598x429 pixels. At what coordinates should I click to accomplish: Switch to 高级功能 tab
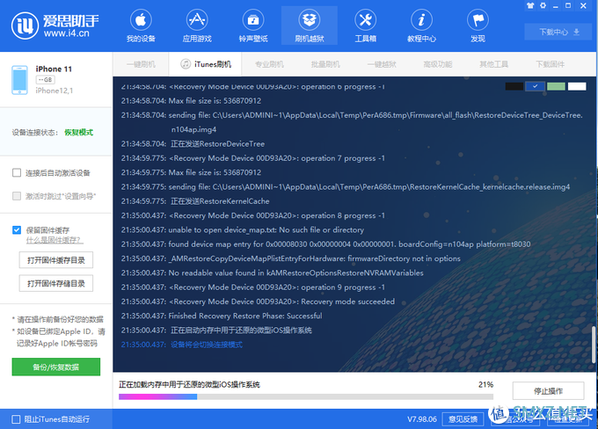pos(438,64)
